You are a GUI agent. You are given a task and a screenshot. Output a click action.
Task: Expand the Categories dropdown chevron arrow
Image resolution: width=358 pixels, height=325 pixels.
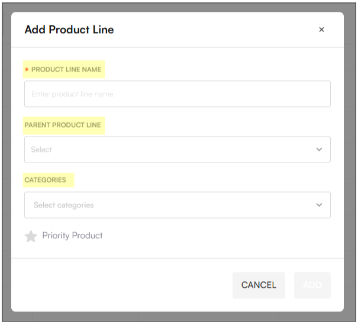(320, 205)
